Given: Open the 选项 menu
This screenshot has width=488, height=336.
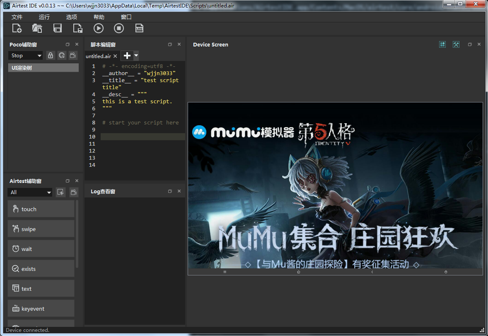Looking at the screenshot, I should point(72,17).
